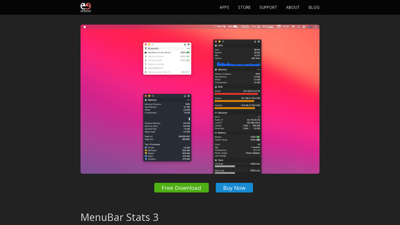Viewport: 400px width, 225px height.
Task: Click the Siri icon in menu bar
Action: (310, 27)
